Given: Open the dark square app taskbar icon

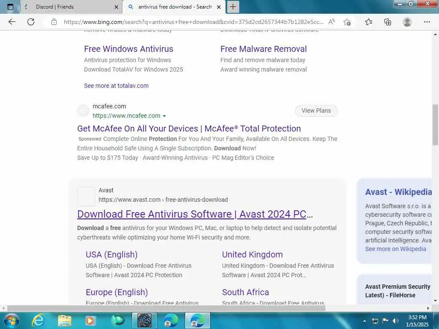Looking at the screenshot, I should tap(144, 320).
